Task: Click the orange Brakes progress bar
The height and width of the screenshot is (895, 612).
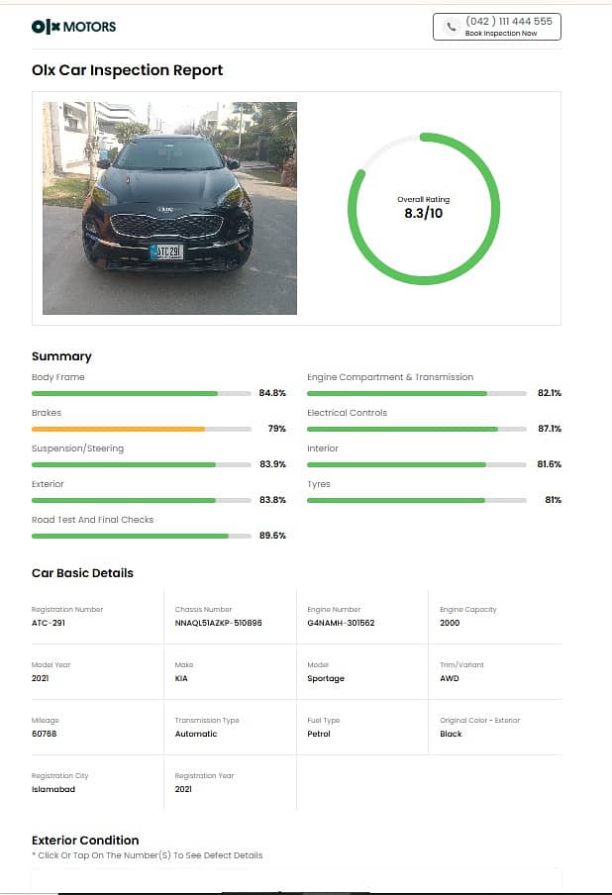Action: pyautogui.click(x=141, y=429)
